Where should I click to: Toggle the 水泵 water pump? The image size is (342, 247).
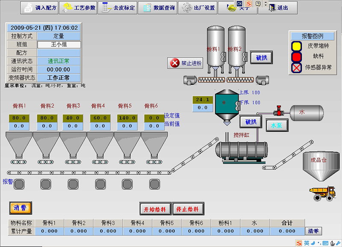(x=277, y=126)
